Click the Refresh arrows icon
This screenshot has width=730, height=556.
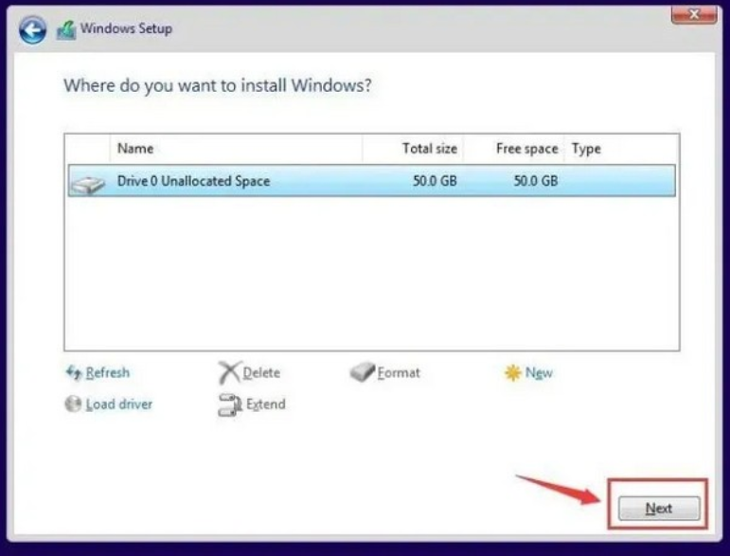(74, 372)
